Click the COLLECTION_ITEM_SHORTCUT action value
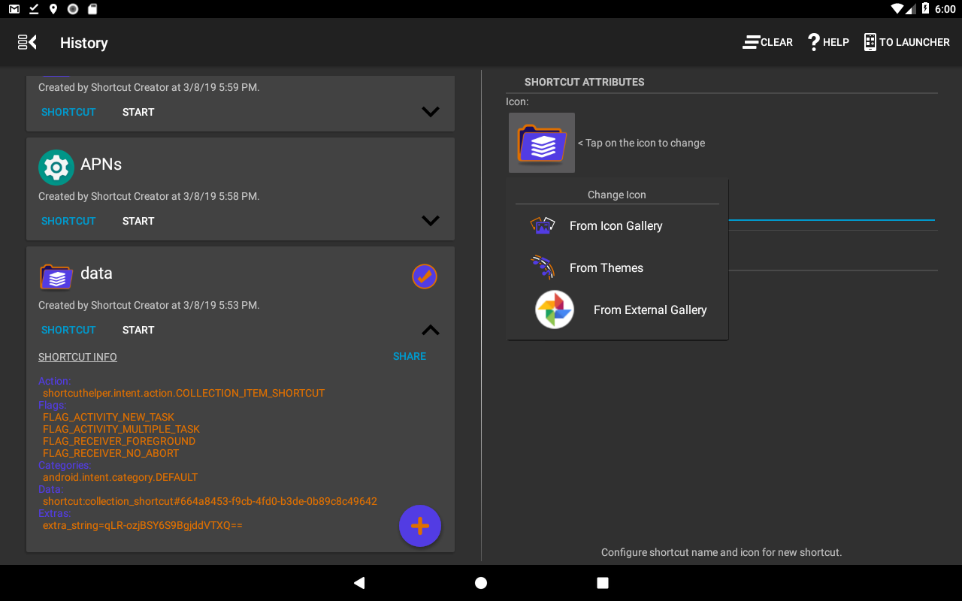 (x=184, y=393)
